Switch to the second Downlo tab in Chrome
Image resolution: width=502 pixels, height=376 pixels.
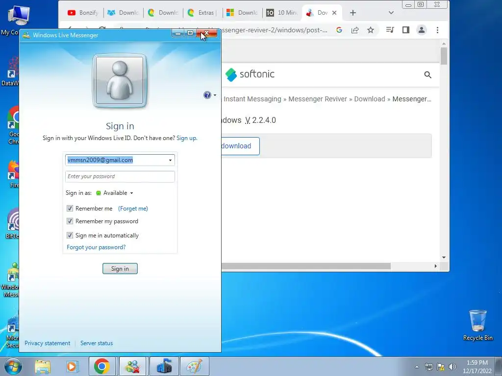tap(163, 13)
